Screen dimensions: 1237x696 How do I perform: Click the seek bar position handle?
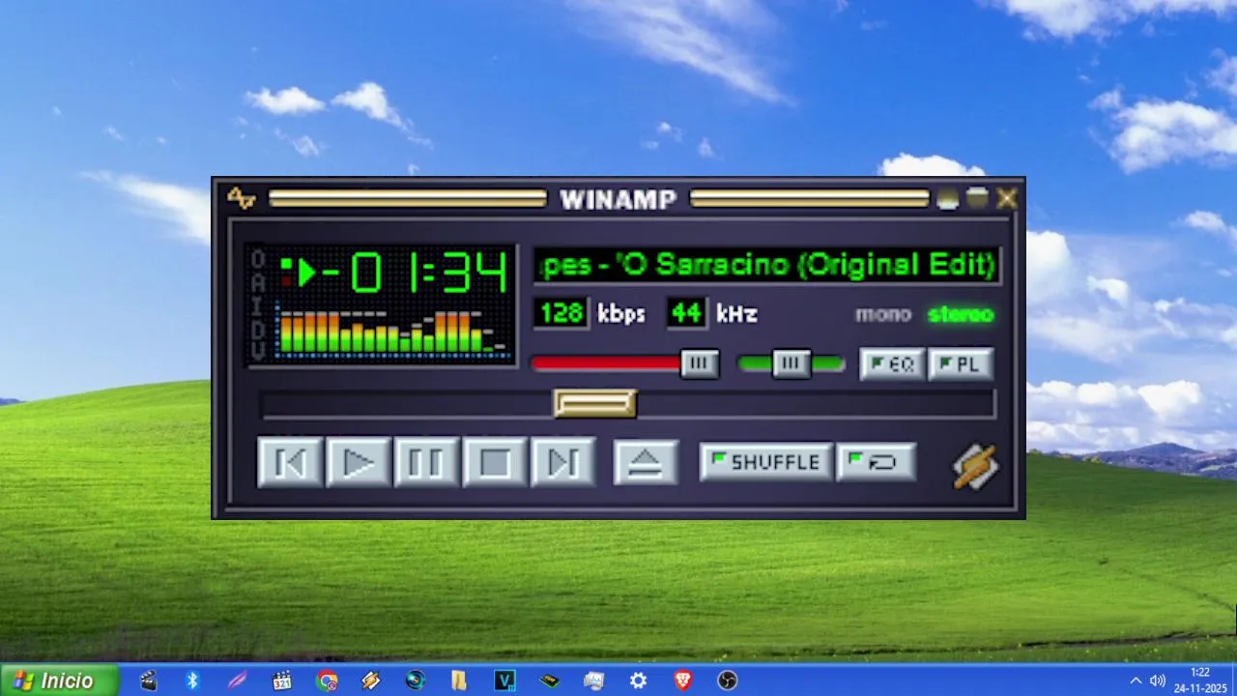coord(595,404)
